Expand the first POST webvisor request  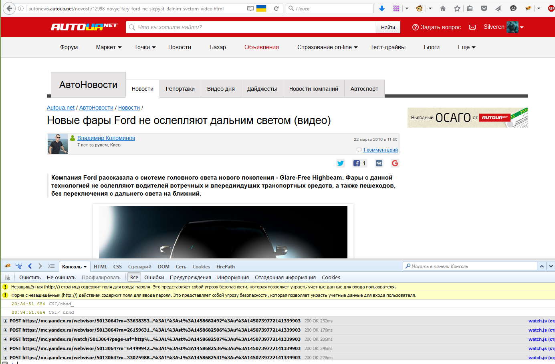(5, 321)
